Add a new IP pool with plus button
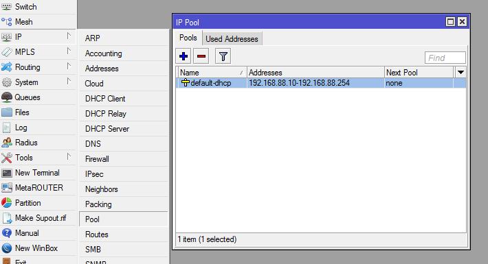Viewport: 488px width, 264px height. 184,56
